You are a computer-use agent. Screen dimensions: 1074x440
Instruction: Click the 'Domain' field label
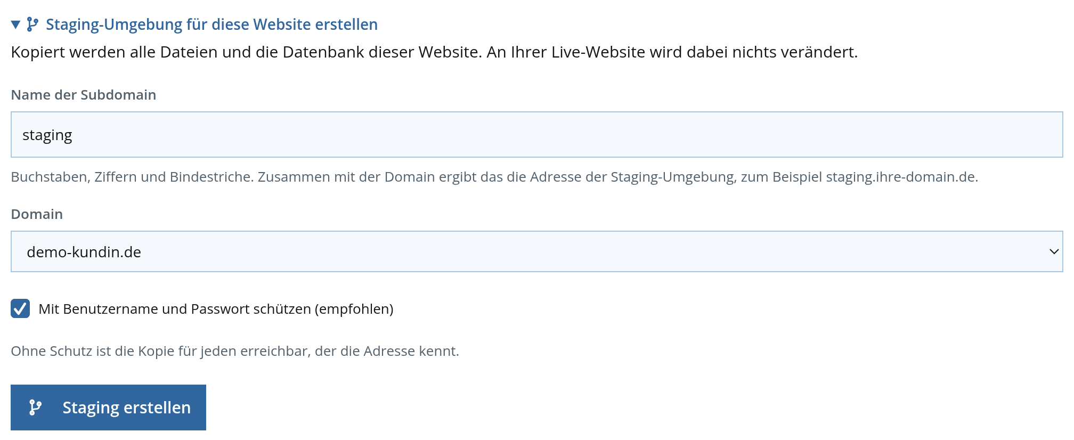pyautogui.click(x=37, y=214)
